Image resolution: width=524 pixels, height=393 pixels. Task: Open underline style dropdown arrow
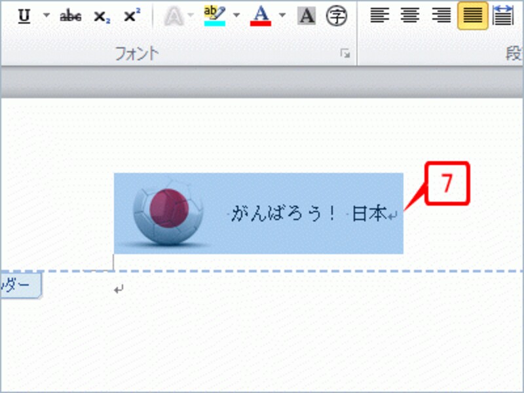pyautogui.click(x=47, y=15)
